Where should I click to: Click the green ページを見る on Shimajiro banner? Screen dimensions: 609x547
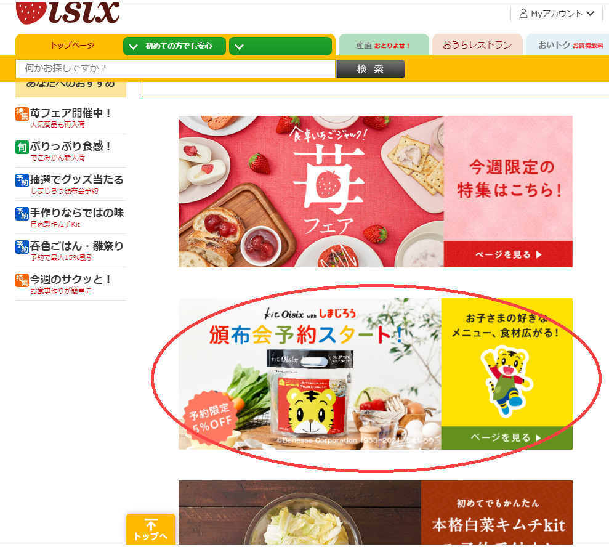[506, 438]
